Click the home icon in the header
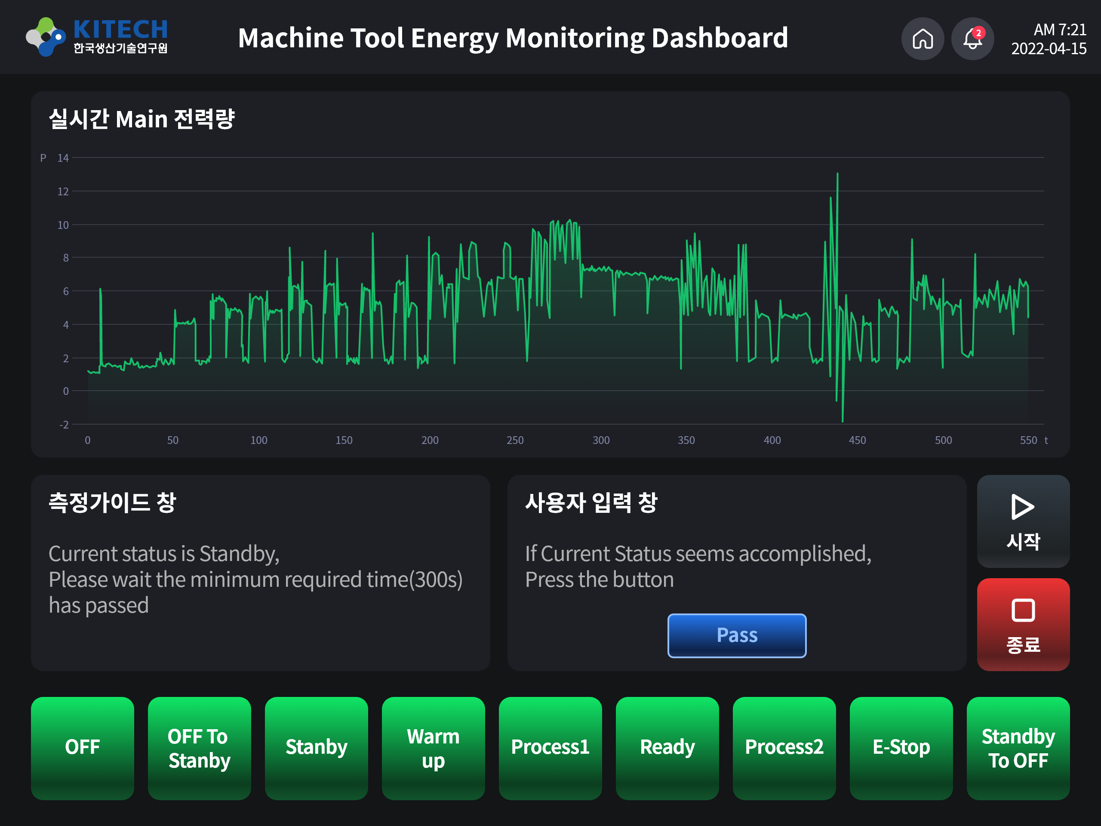Screen dimensions: 1101x826 click(x=923, y=38)
